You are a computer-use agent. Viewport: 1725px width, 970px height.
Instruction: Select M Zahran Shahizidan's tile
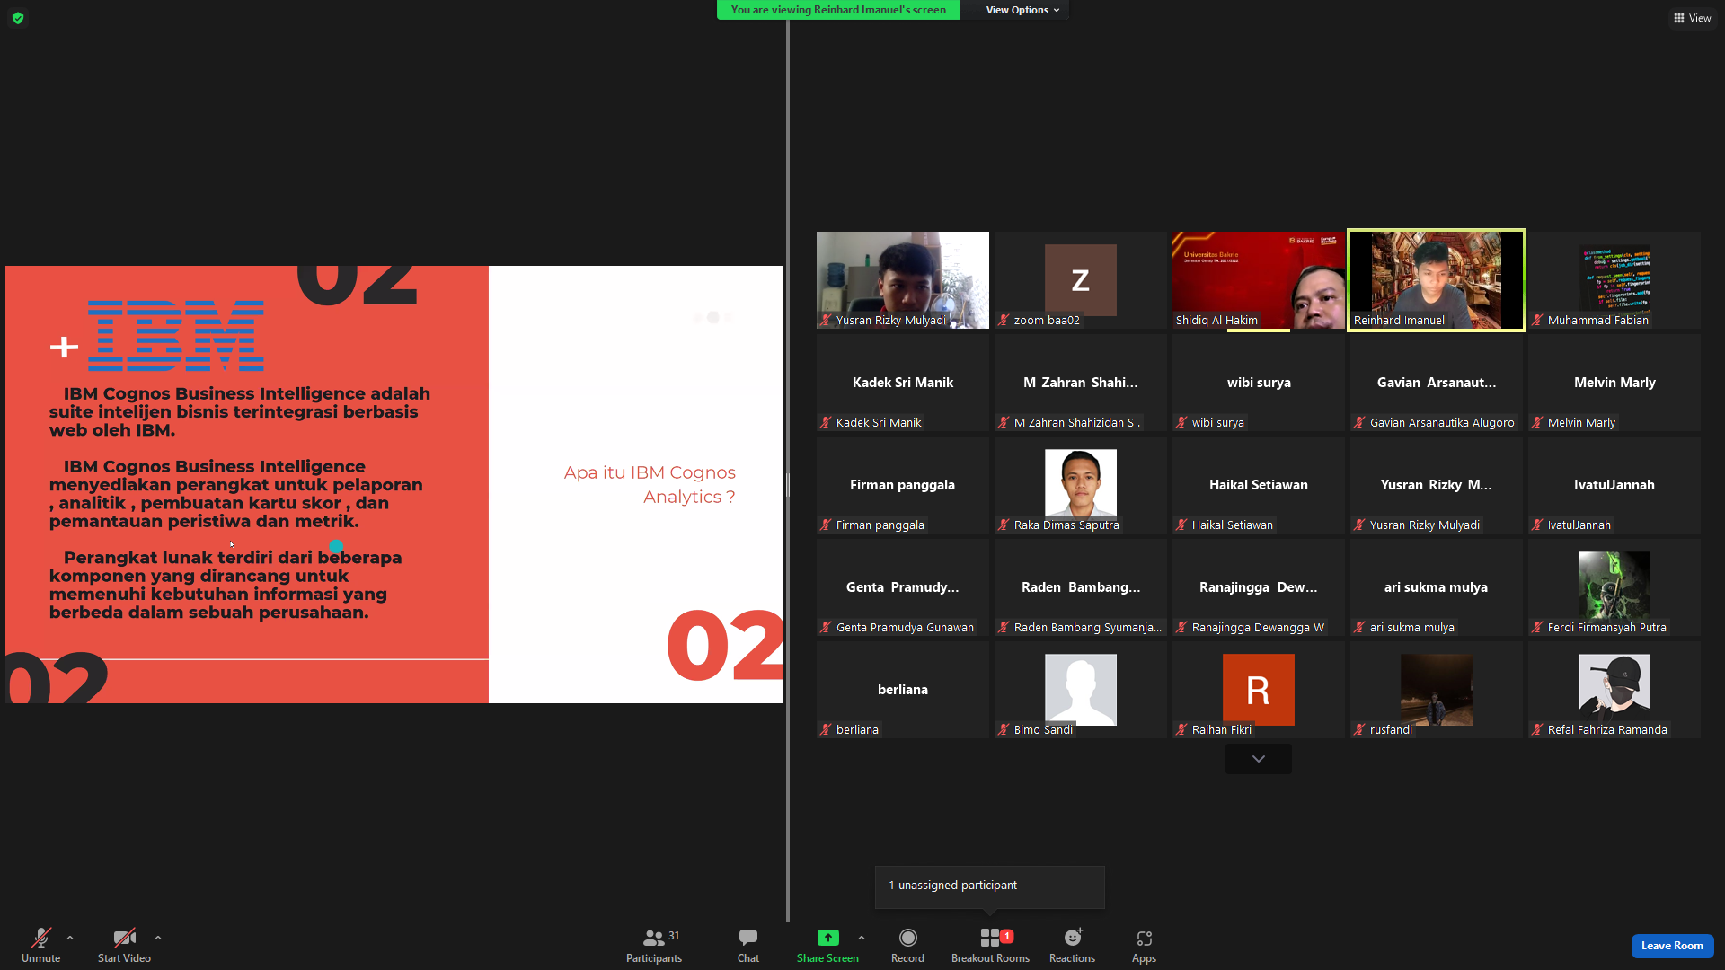1080,383
